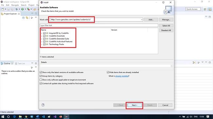Viewport: 213px width, 119px height.
Task: Click Collapse All icon in Project Explorer
Action: pyautogui.click(x=23, y=18)
